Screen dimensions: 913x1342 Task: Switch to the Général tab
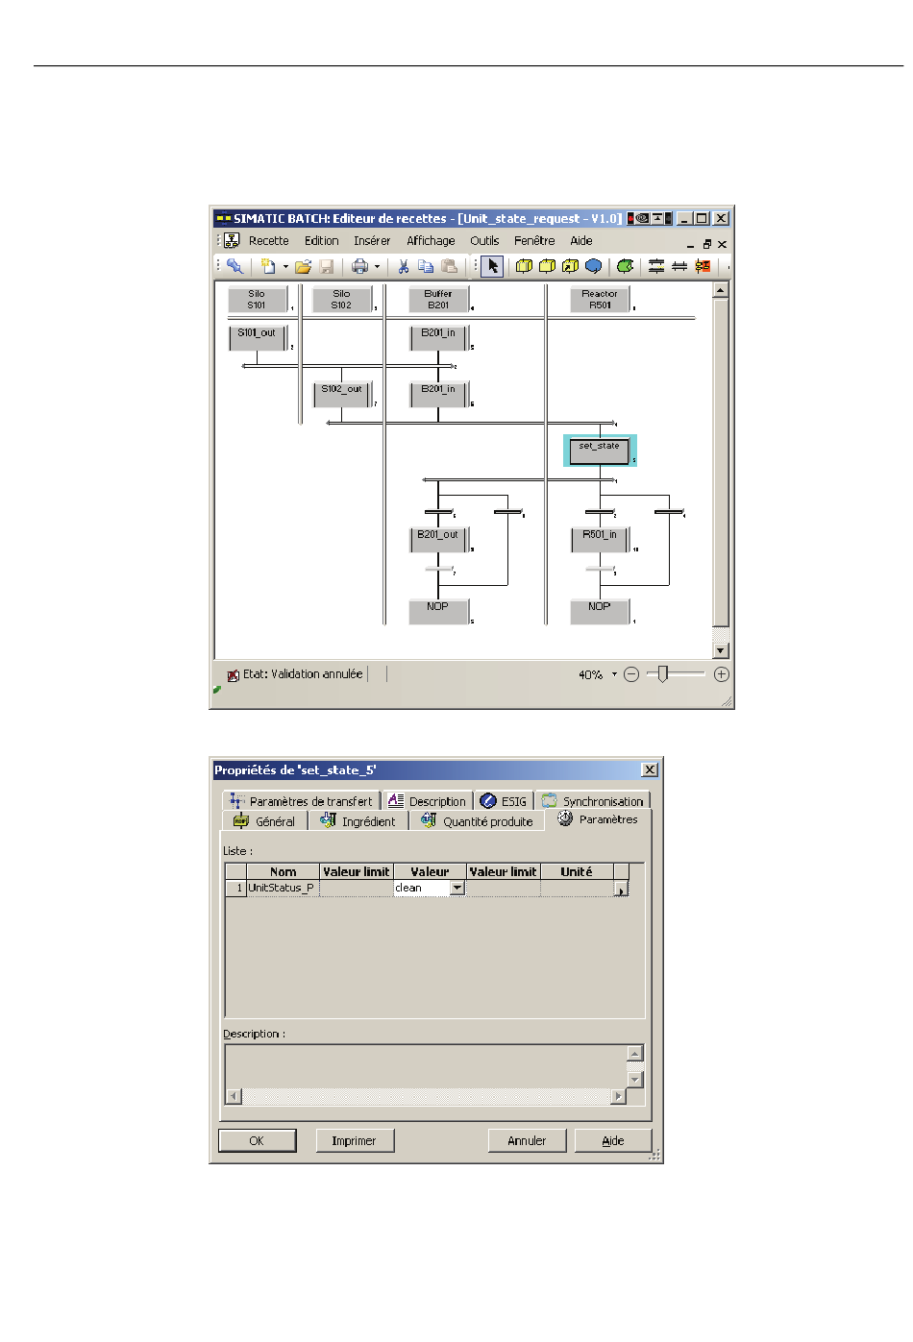pyautogui.click(x=265, y=821)
